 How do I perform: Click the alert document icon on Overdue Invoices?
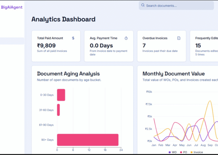(x=179, y=38)
